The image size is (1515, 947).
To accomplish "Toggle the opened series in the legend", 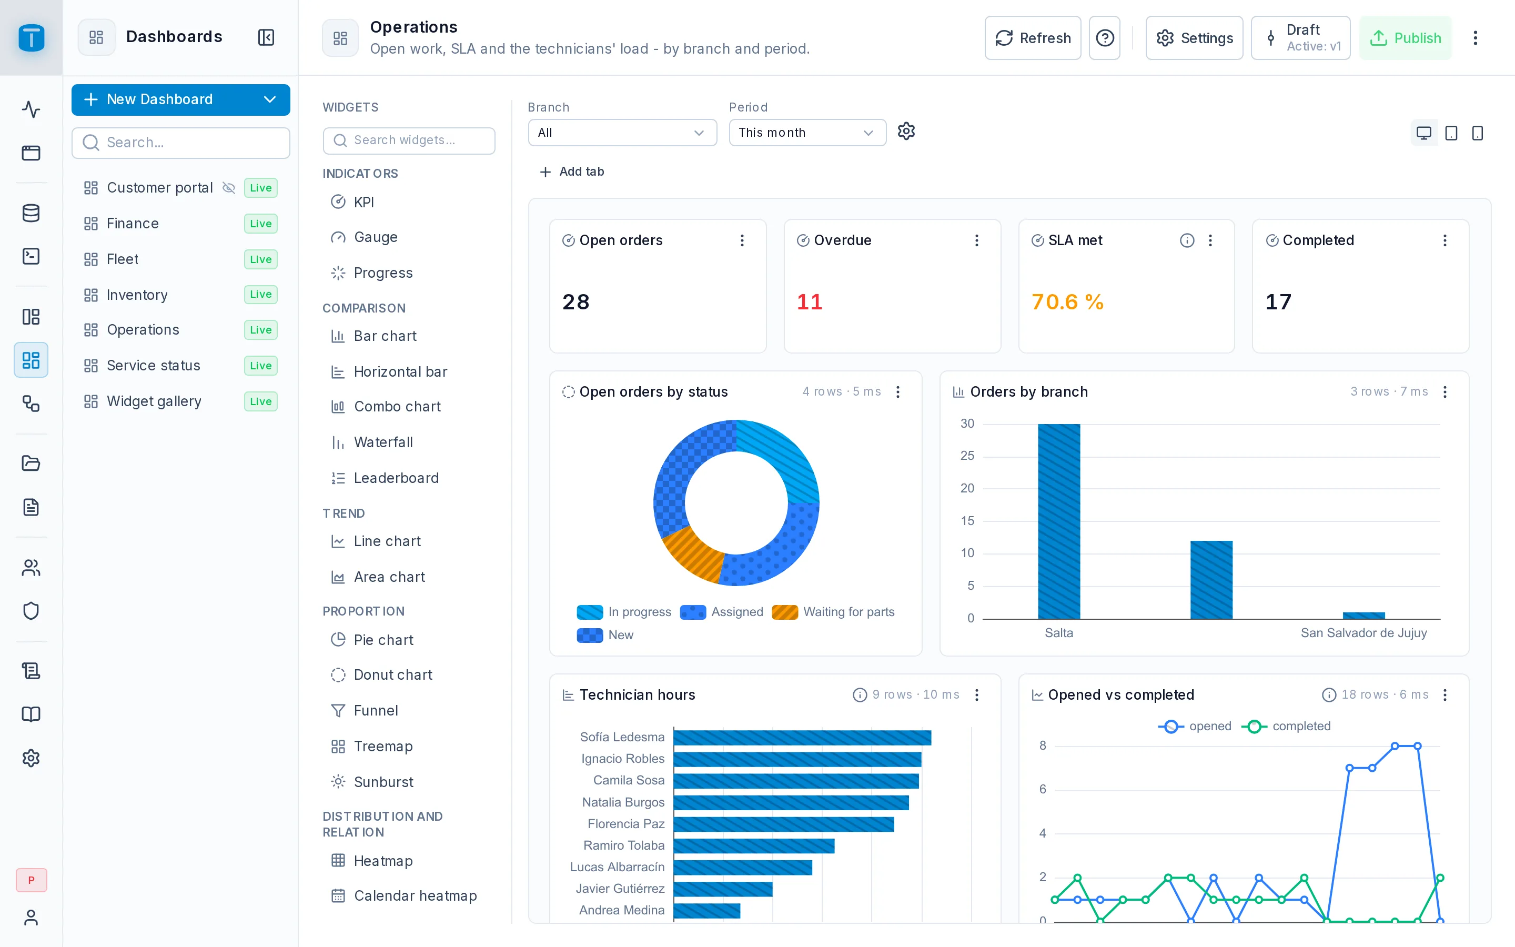I will click(x=1195, y=727).
